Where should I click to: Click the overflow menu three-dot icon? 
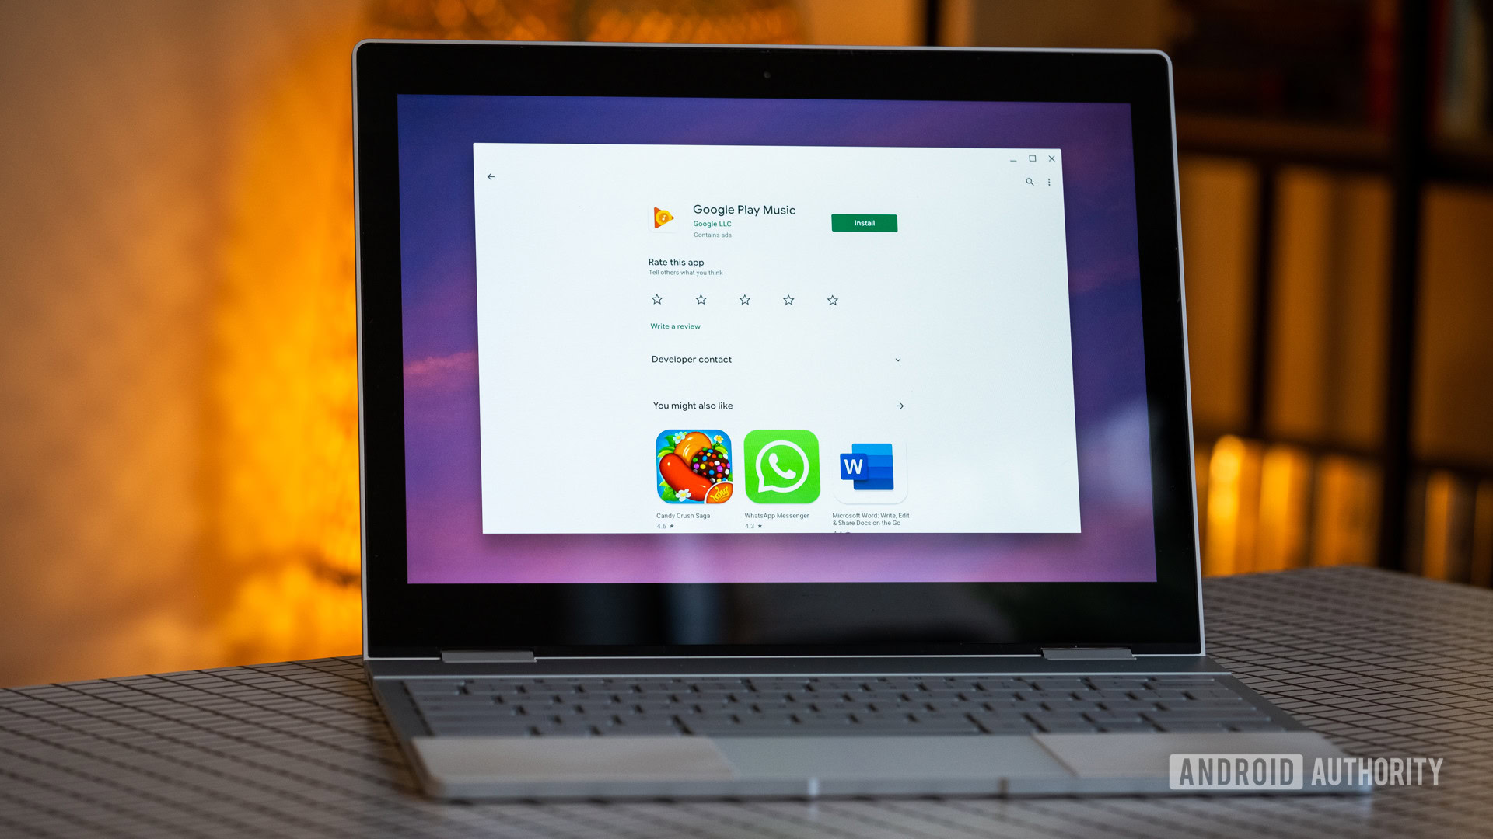point(1049,181)
